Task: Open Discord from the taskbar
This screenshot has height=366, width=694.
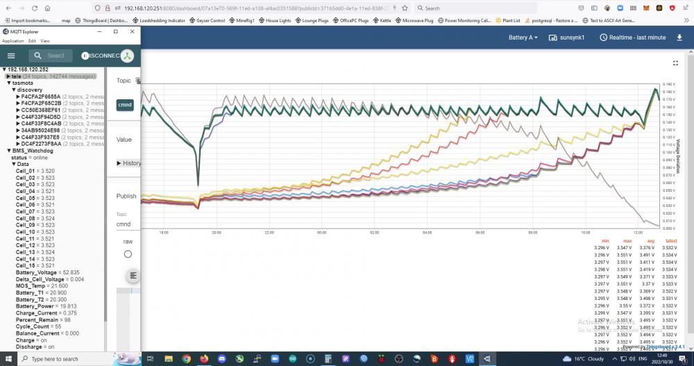Action: 222,359
